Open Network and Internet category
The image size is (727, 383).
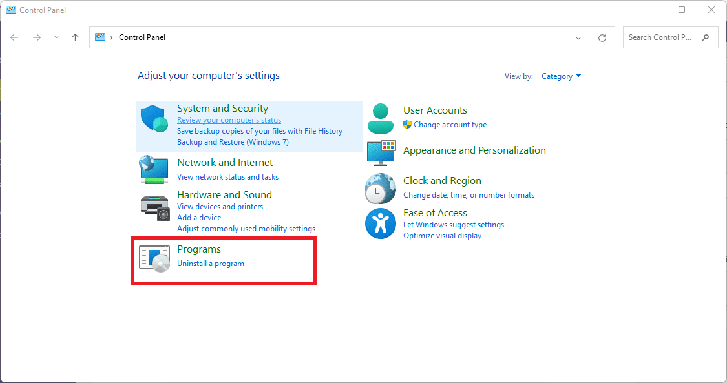point(225,163)
